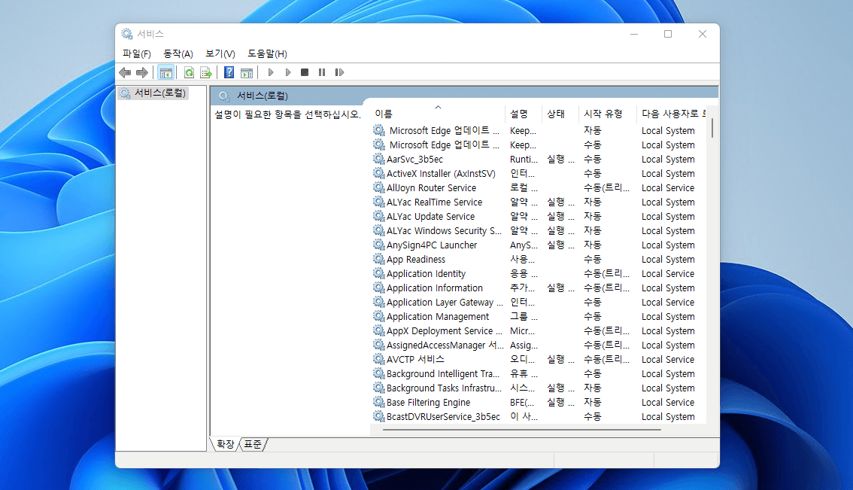Click the second play arrow toolbar icon

[x=288, y=72]
